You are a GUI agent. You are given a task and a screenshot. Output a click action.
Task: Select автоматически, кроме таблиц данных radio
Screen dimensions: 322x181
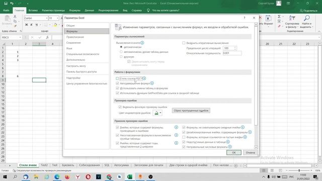point(121,52)
